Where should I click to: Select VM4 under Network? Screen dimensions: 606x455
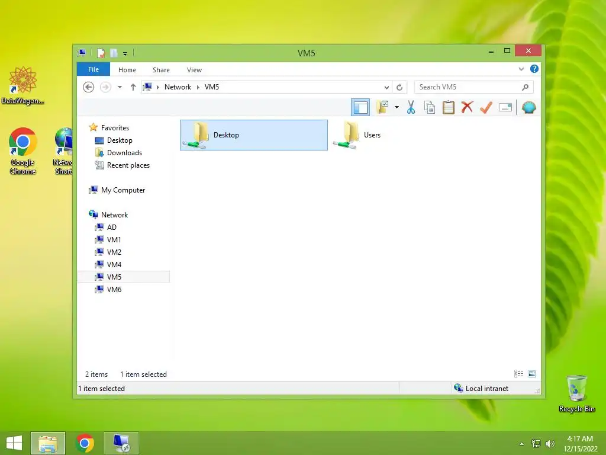pyautogui.click(x=114, y=264)
